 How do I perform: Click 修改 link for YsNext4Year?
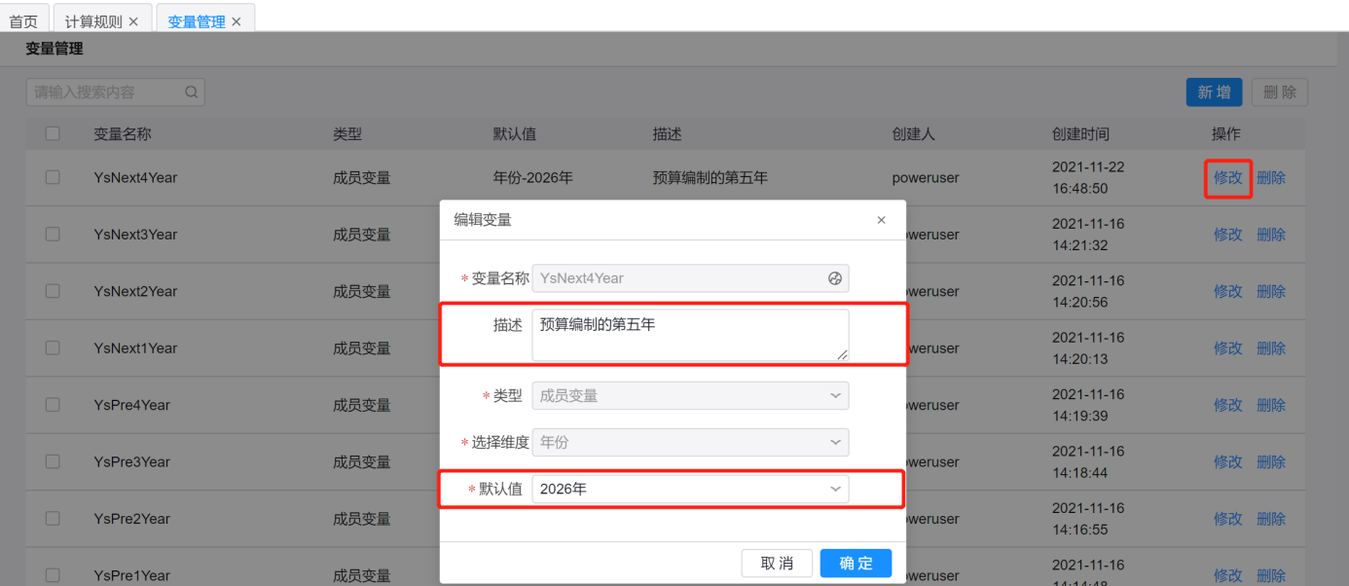tap(1227, 178)
